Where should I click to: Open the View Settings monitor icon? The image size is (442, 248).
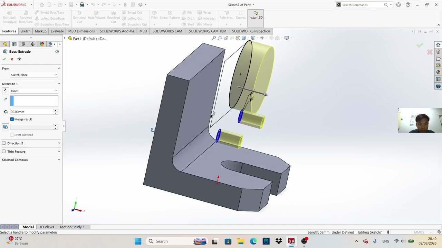click(x=287, y=38)
